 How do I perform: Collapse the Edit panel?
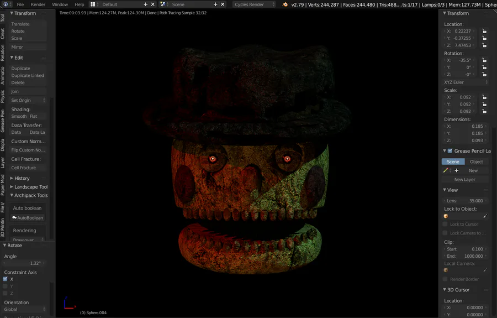click(x=12, y=58)
